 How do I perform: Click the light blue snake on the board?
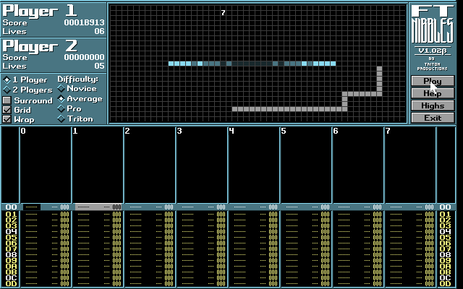[x=252, y=64]
